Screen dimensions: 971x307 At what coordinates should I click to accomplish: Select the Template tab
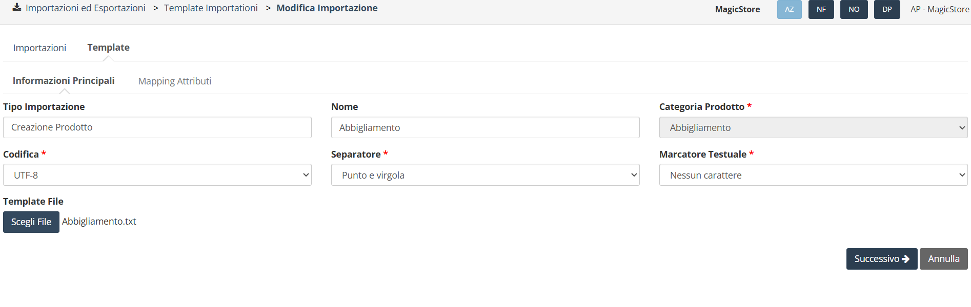tap(108, 48)
